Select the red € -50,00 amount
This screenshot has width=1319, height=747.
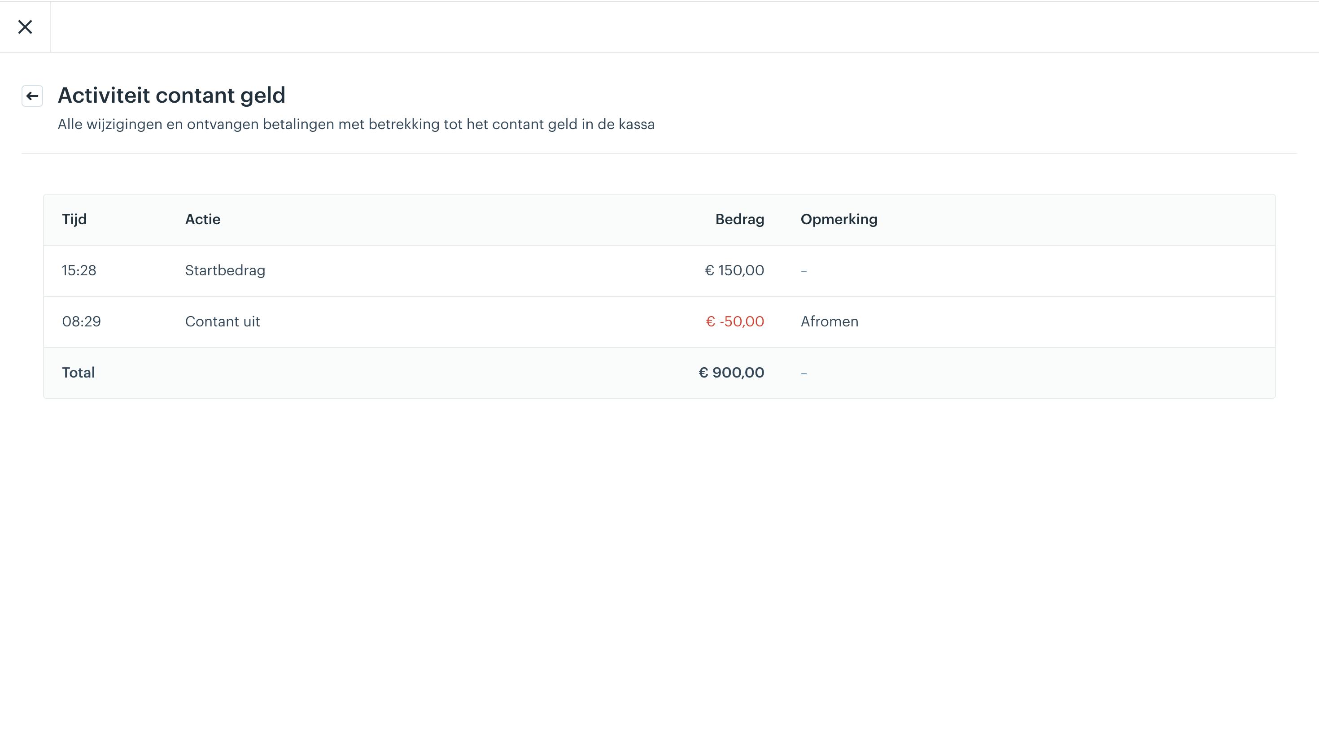tap(735, 321)
